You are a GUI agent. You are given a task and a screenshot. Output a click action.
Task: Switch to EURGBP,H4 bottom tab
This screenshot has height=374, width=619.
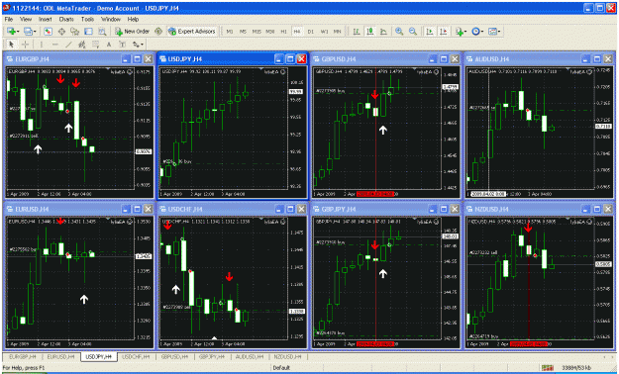[23, 356]
